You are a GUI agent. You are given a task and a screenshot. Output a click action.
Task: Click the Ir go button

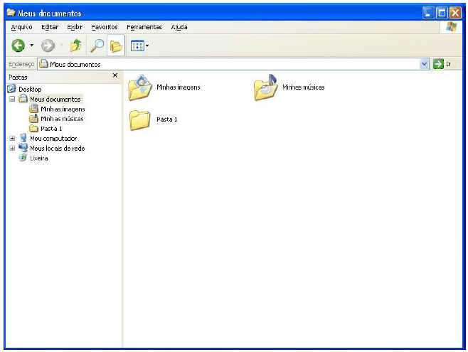(x=442, y=64)
